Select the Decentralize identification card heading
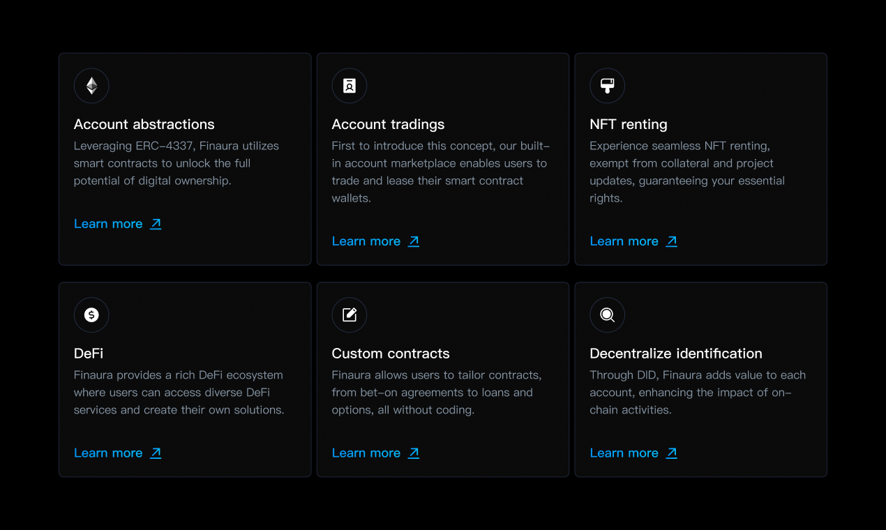The image size is (886, 530). pos(676,354)
